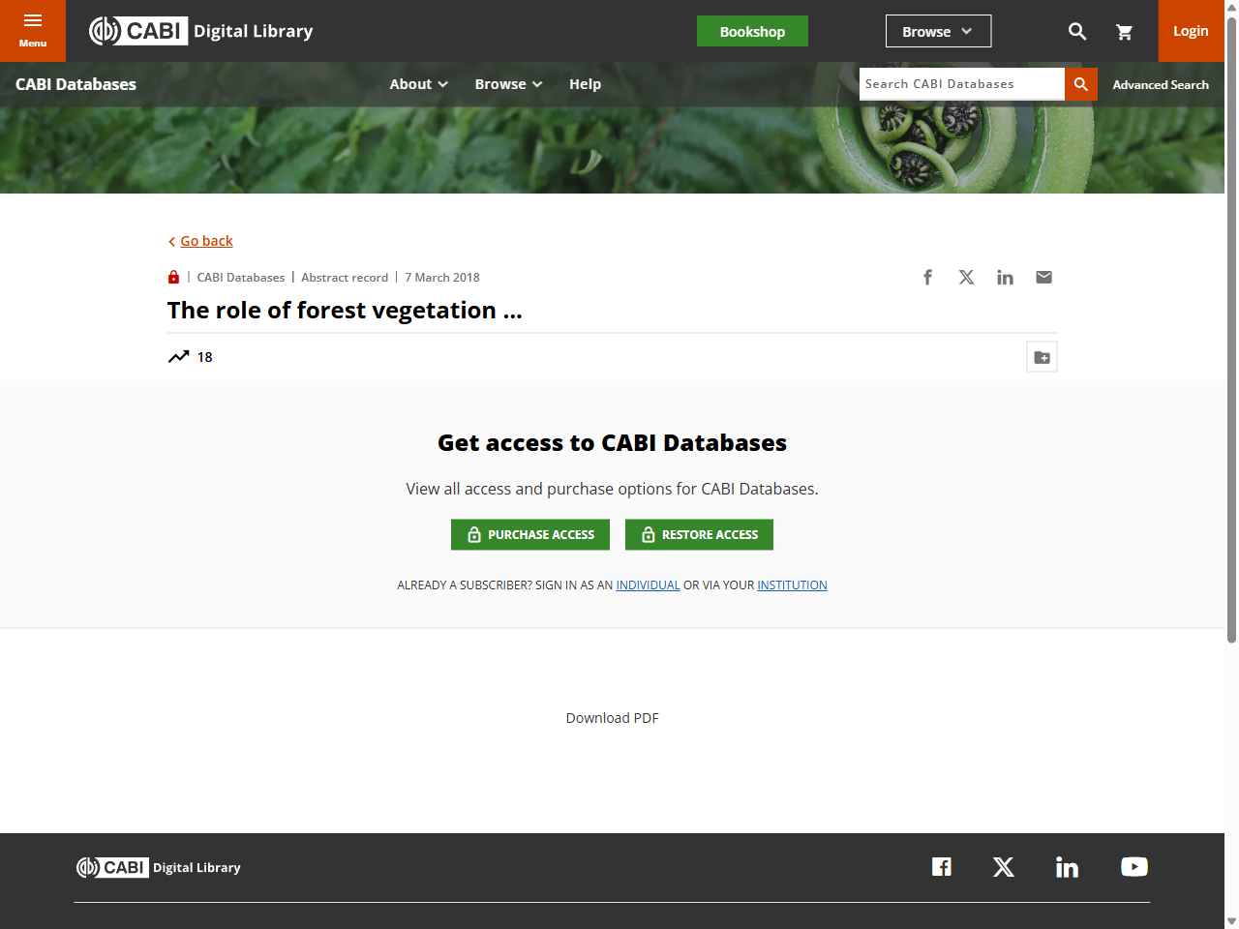Open CABI's YouTube channel from the footer
The image size is (1239, 929).
tap(1133, 866)
